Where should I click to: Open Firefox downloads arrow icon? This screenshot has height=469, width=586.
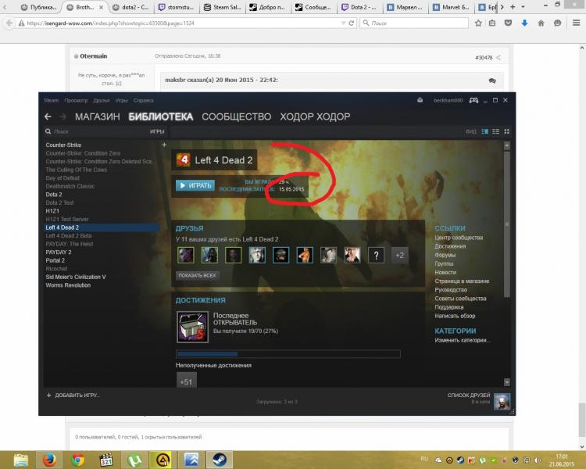pyautogui.click(x=524, y=23)
